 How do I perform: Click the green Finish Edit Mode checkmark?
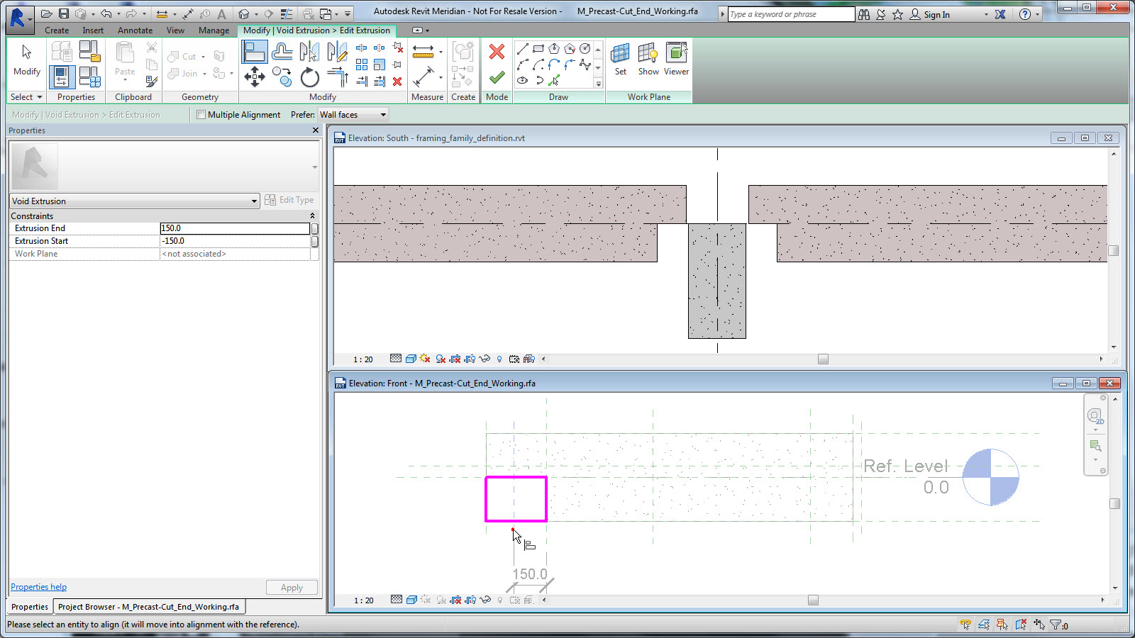click(x=497, y=77)
